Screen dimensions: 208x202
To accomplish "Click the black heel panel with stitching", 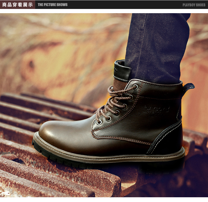I will point(169,140).
